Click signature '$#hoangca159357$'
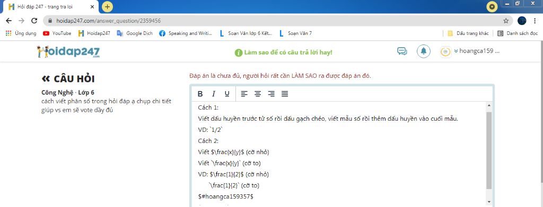 226,196
